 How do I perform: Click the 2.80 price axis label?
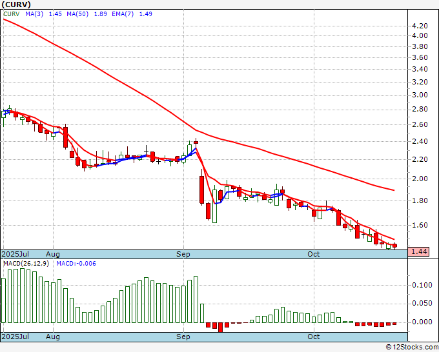pos(420,110)
